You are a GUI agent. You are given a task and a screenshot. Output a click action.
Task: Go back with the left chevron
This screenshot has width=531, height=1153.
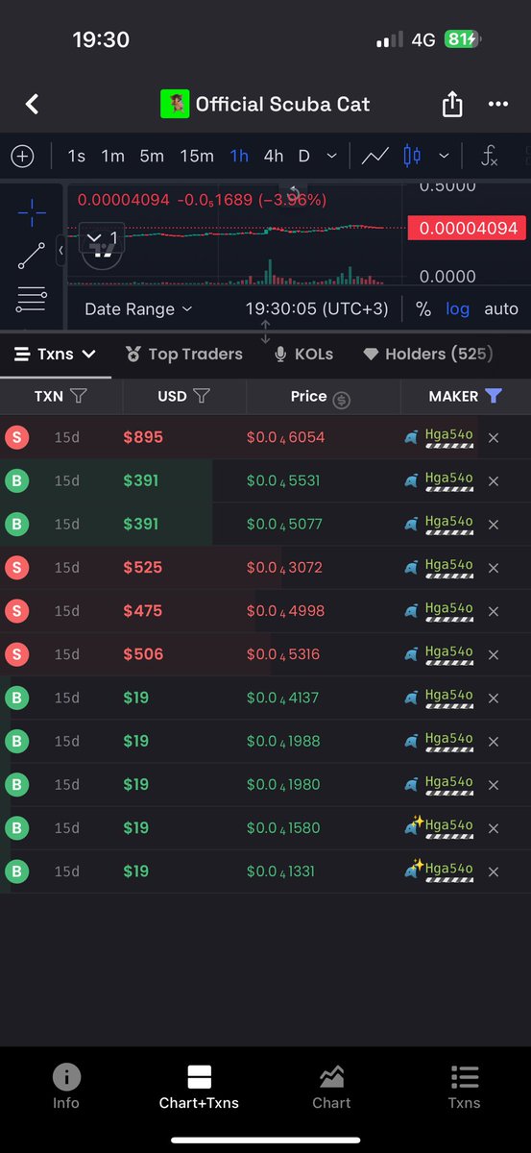(x=32, y=104)
